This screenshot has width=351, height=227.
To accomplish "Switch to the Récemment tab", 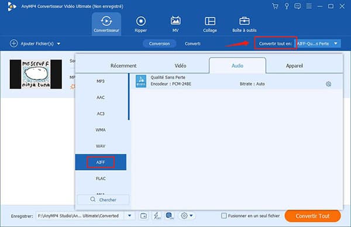I will (123, 65).
